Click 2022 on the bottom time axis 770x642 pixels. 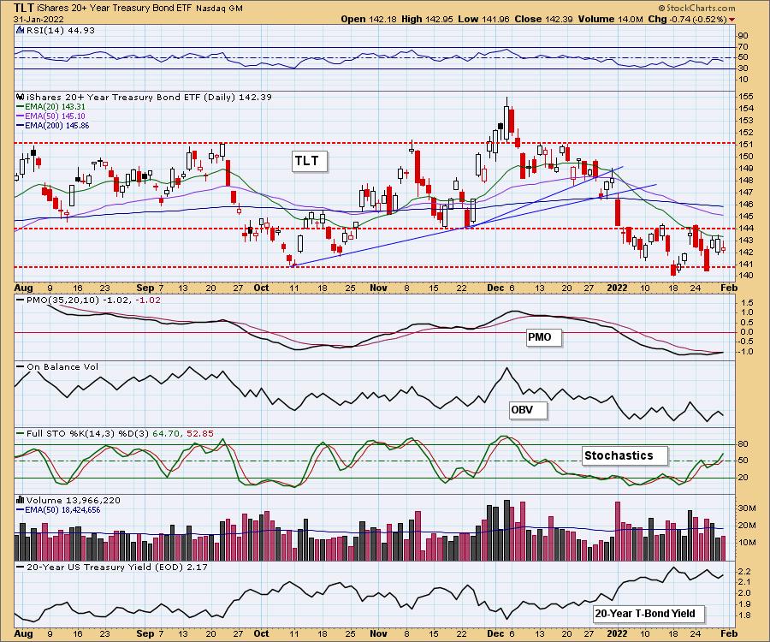(617, 633)
